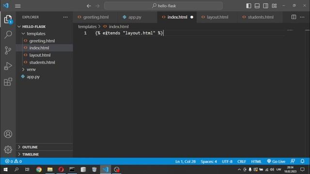Open Opera browser from the taskbar

[x=61, y=170]
